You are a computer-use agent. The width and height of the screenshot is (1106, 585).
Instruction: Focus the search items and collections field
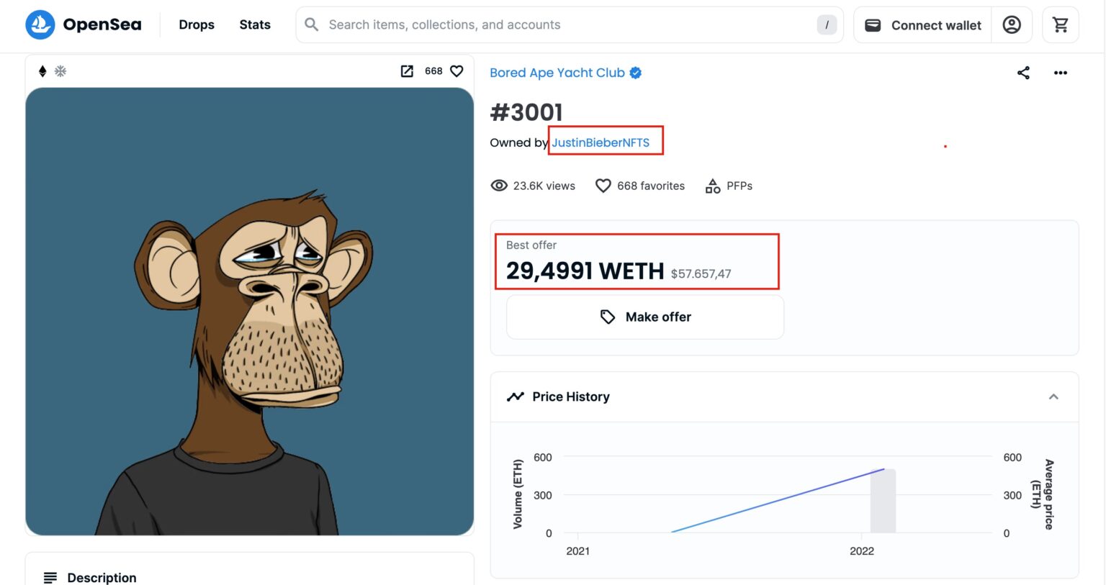tap(569, 25)
